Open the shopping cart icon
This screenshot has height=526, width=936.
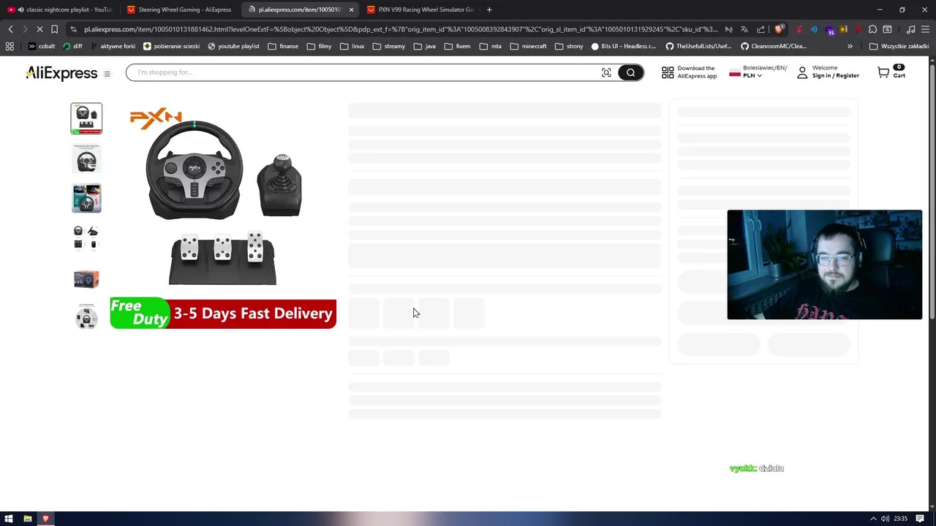pyautogui.click(x=883, y=72)
